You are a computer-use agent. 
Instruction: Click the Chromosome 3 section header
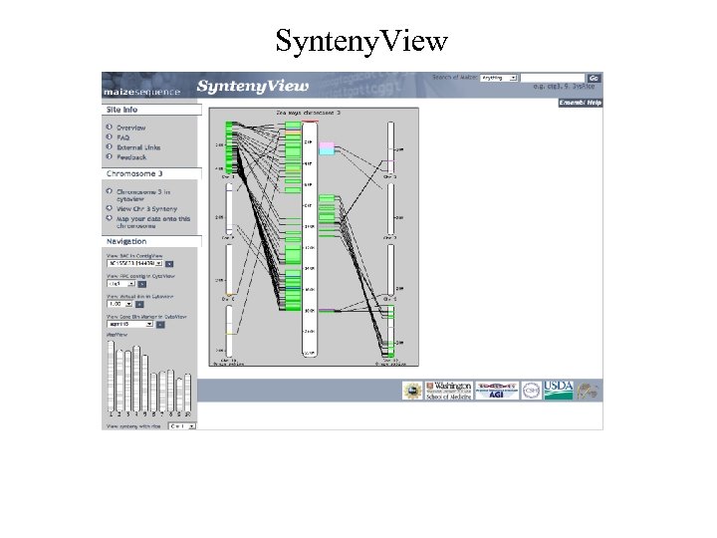[x=151, y=173]
